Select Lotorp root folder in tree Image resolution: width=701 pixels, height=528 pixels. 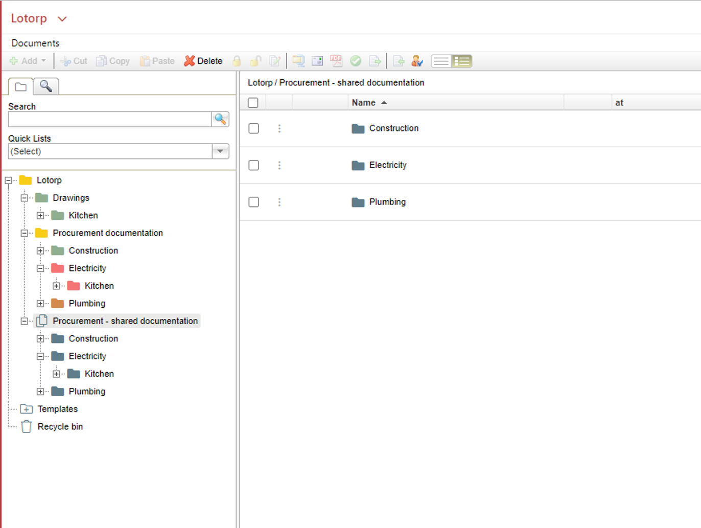coord(49,180)
